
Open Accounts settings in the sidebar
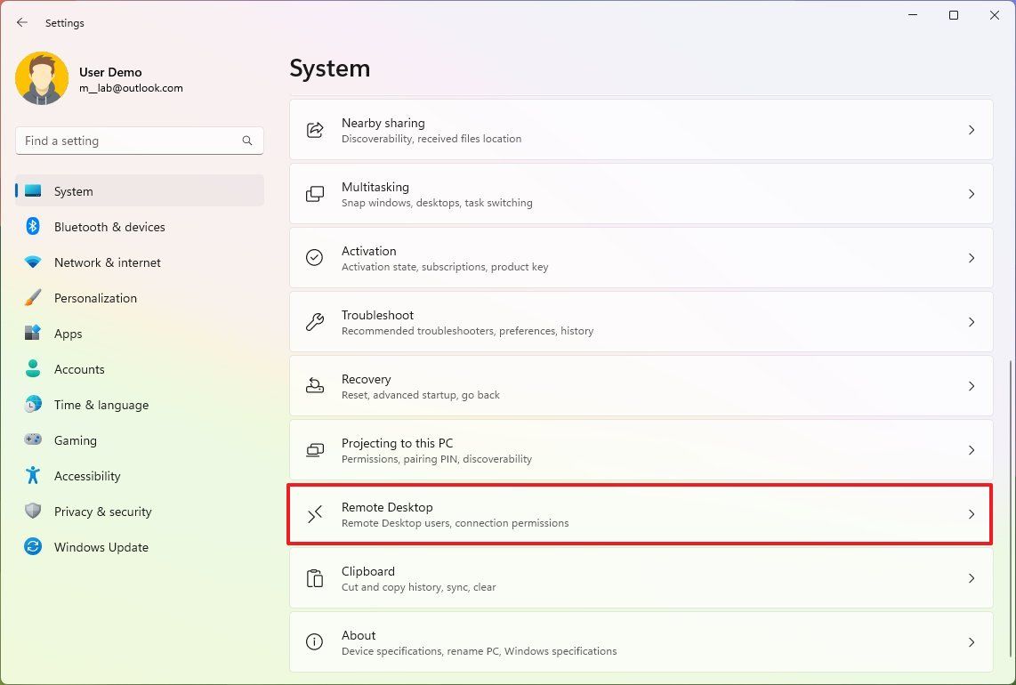79,369
